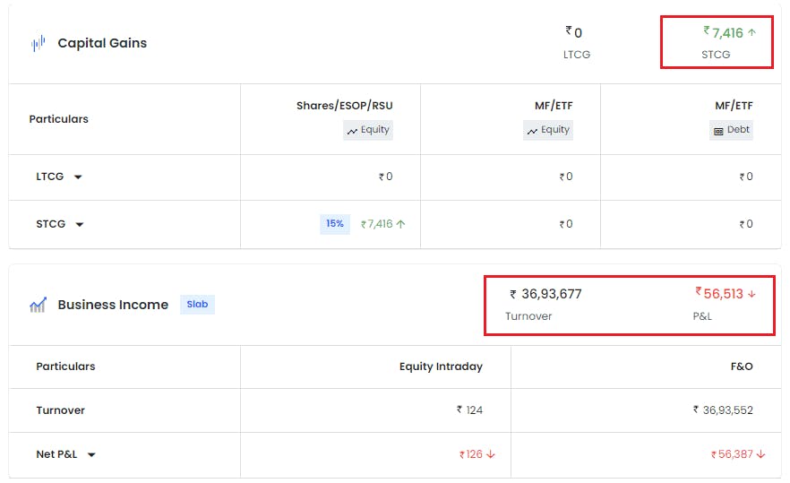790x483 pixels.
Task: Click the Slab tag next to Business Income
Action: click(x=197, y=304)
